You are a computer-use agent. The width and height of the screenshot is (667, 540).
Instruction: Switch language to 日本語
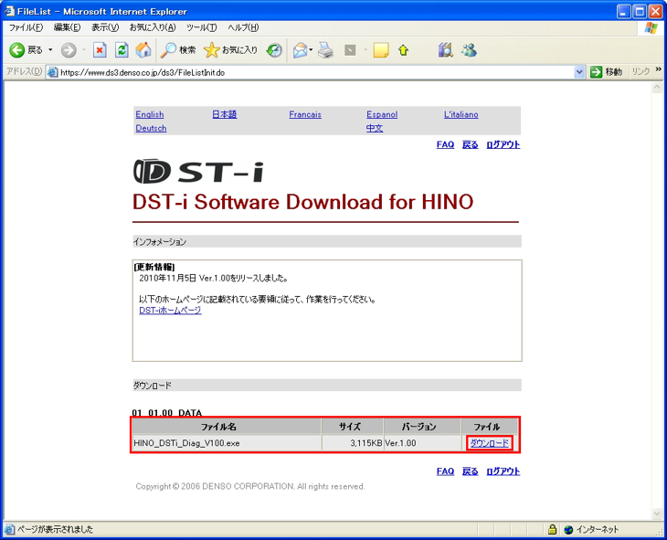(x=224, y=114)
